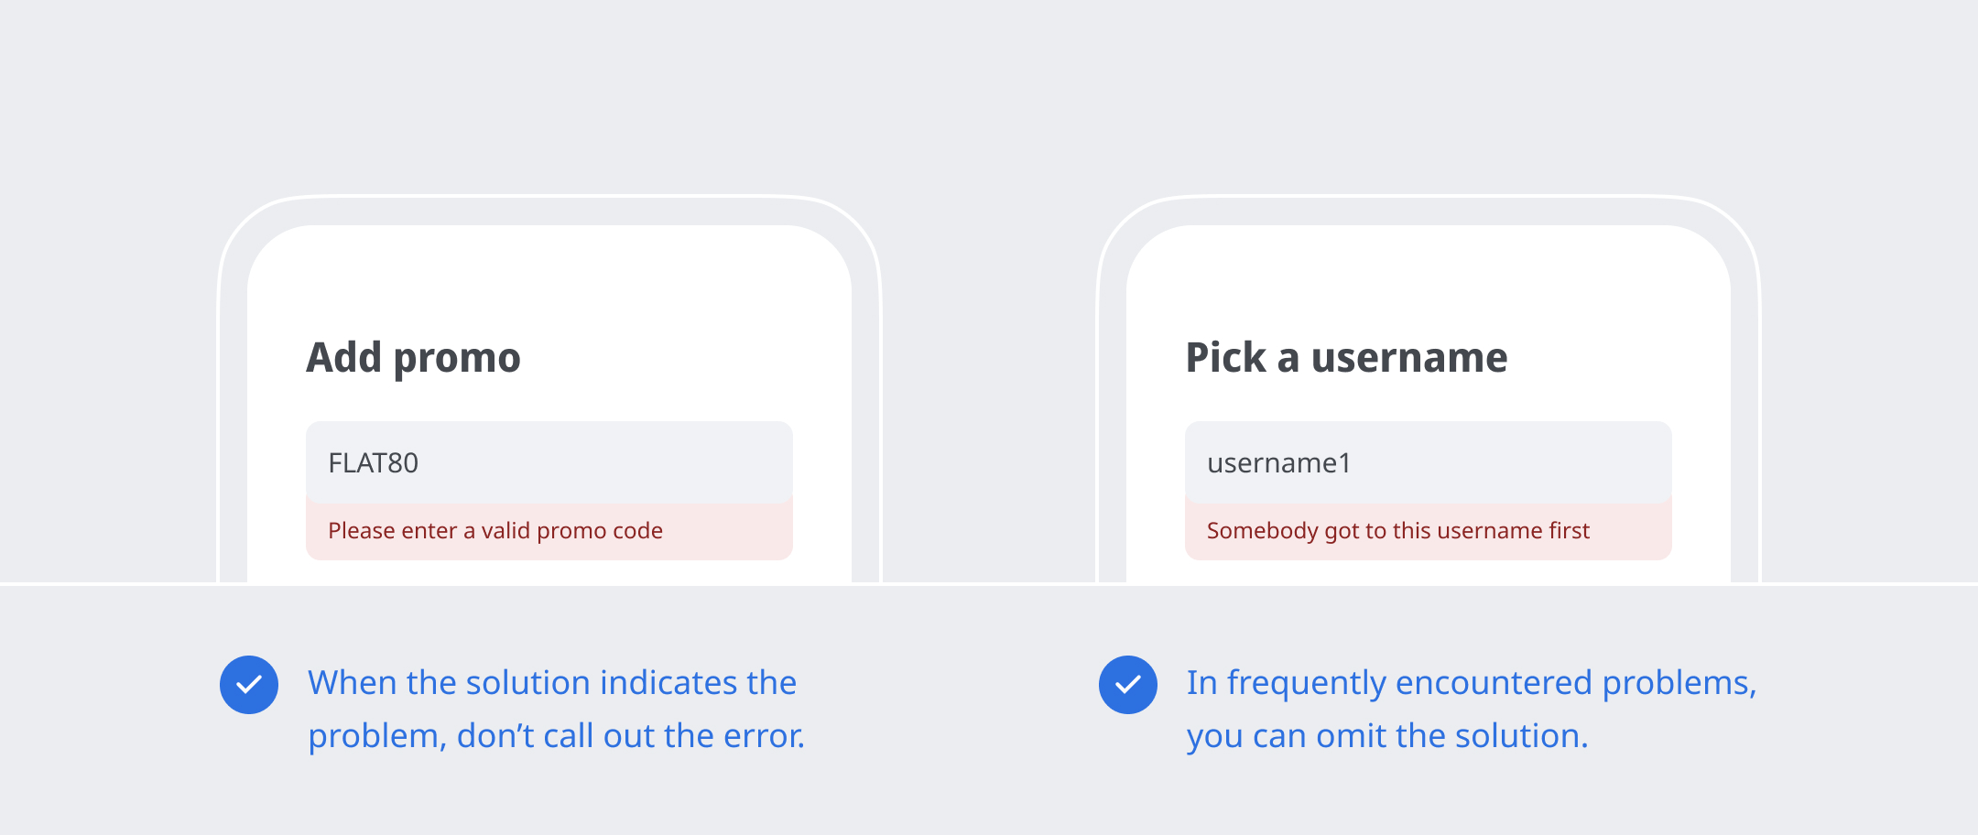Screen dimensions: 1978x835
Task: Click the "Please enter a valid promo code" error
Action: click(495, 531)
